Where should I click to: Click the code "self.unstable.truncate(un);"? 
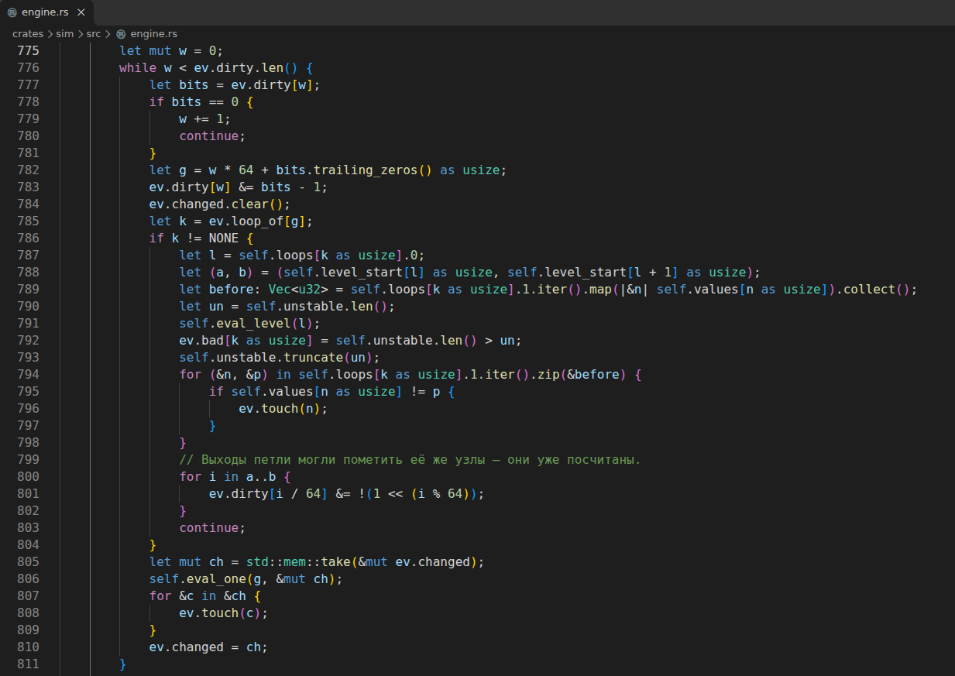click(280, 357)
